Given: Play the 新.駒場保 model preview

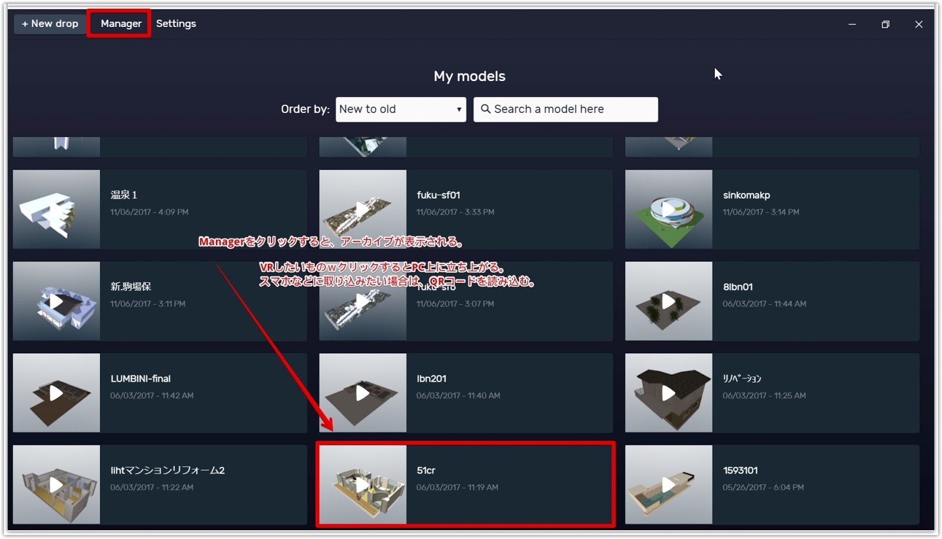Looking at the screenshot, I should 56,301.
